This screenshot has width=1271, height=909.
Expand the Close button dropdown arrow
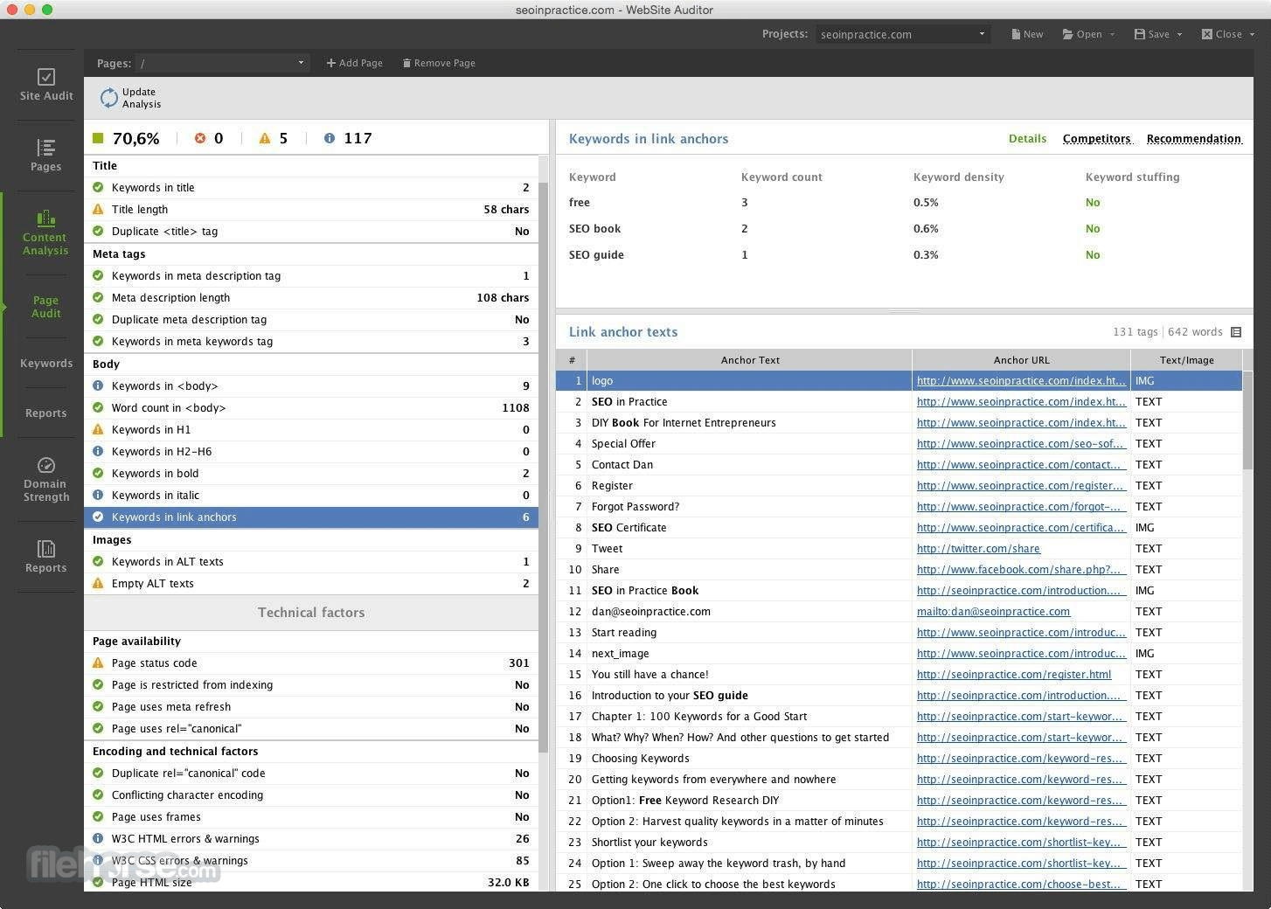[x=1252, y=35]
